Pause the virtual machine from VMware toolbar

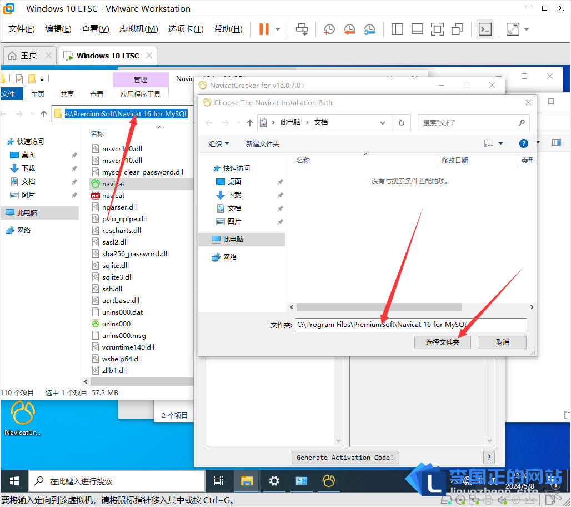(264, 29)
